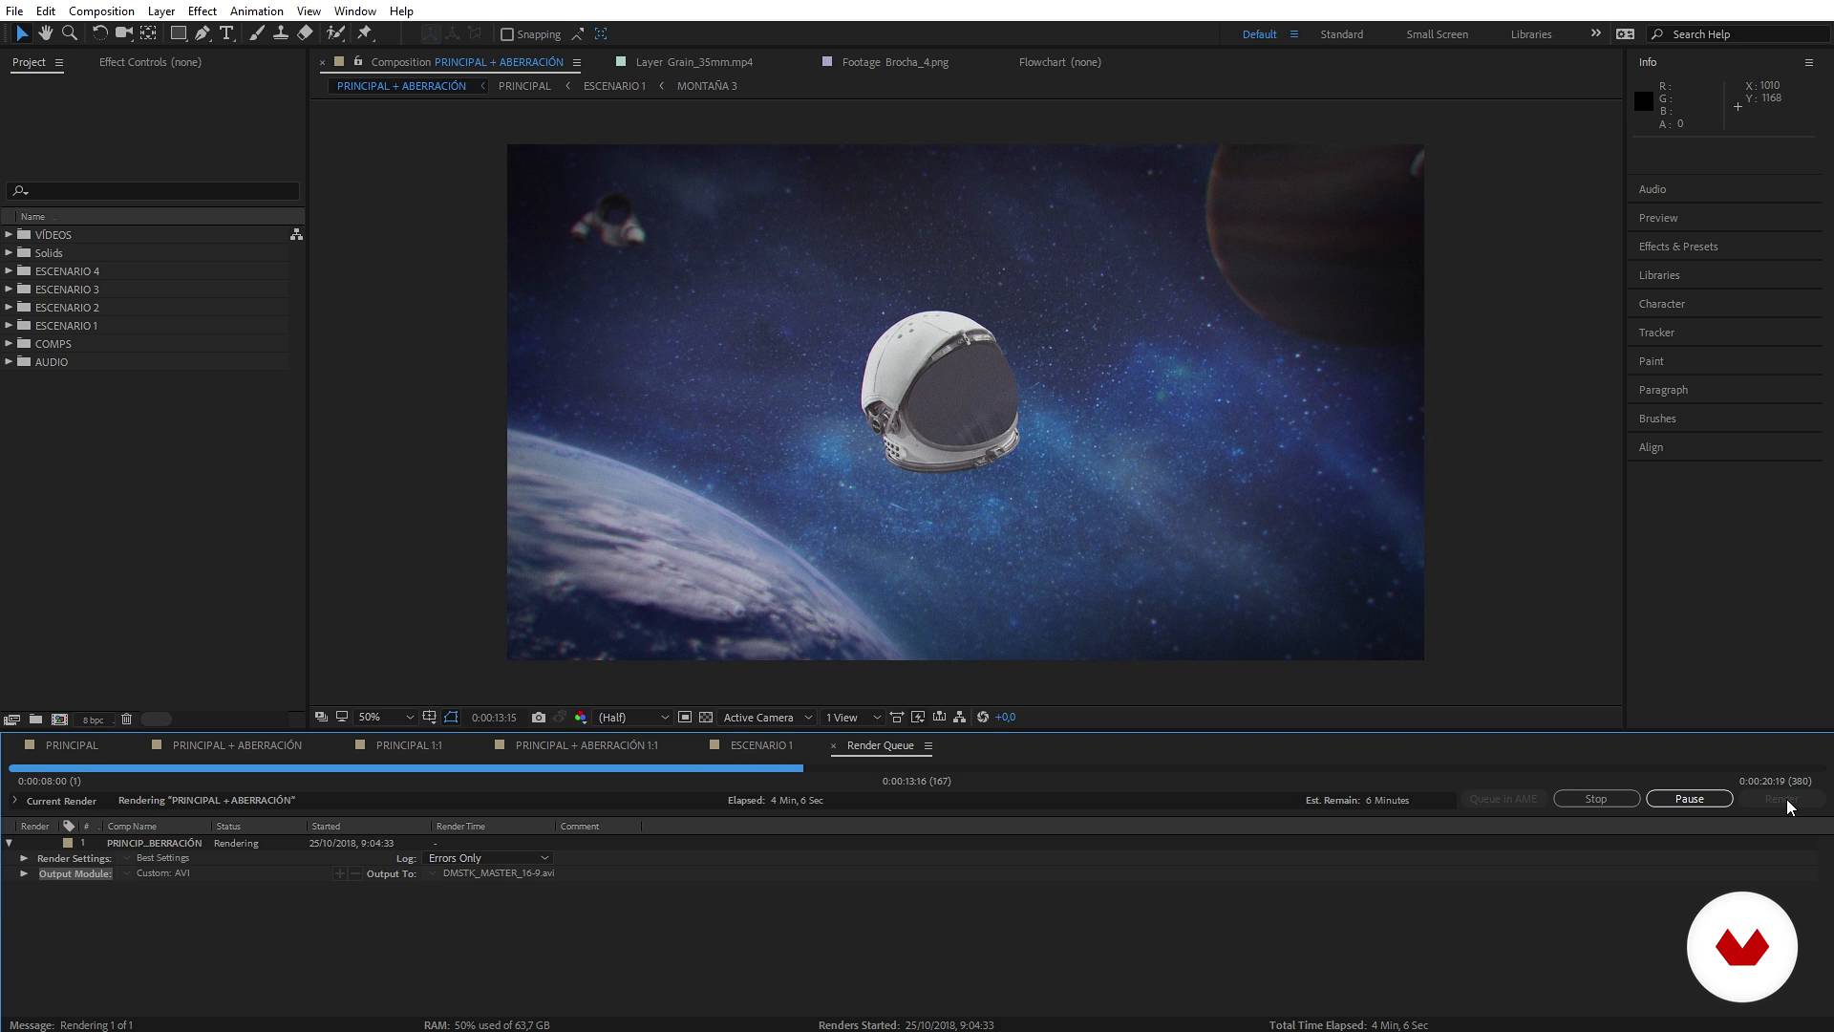This screenshot has width=1834, height=1032.
Task: Select the Hand tool
Action: [45, 33]
